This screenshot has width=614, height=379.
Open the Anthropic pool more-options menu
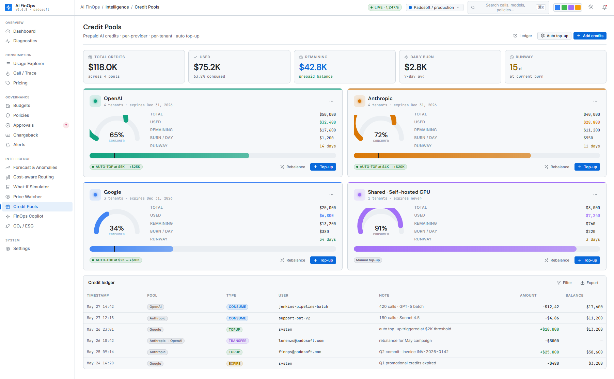point(595,101)
